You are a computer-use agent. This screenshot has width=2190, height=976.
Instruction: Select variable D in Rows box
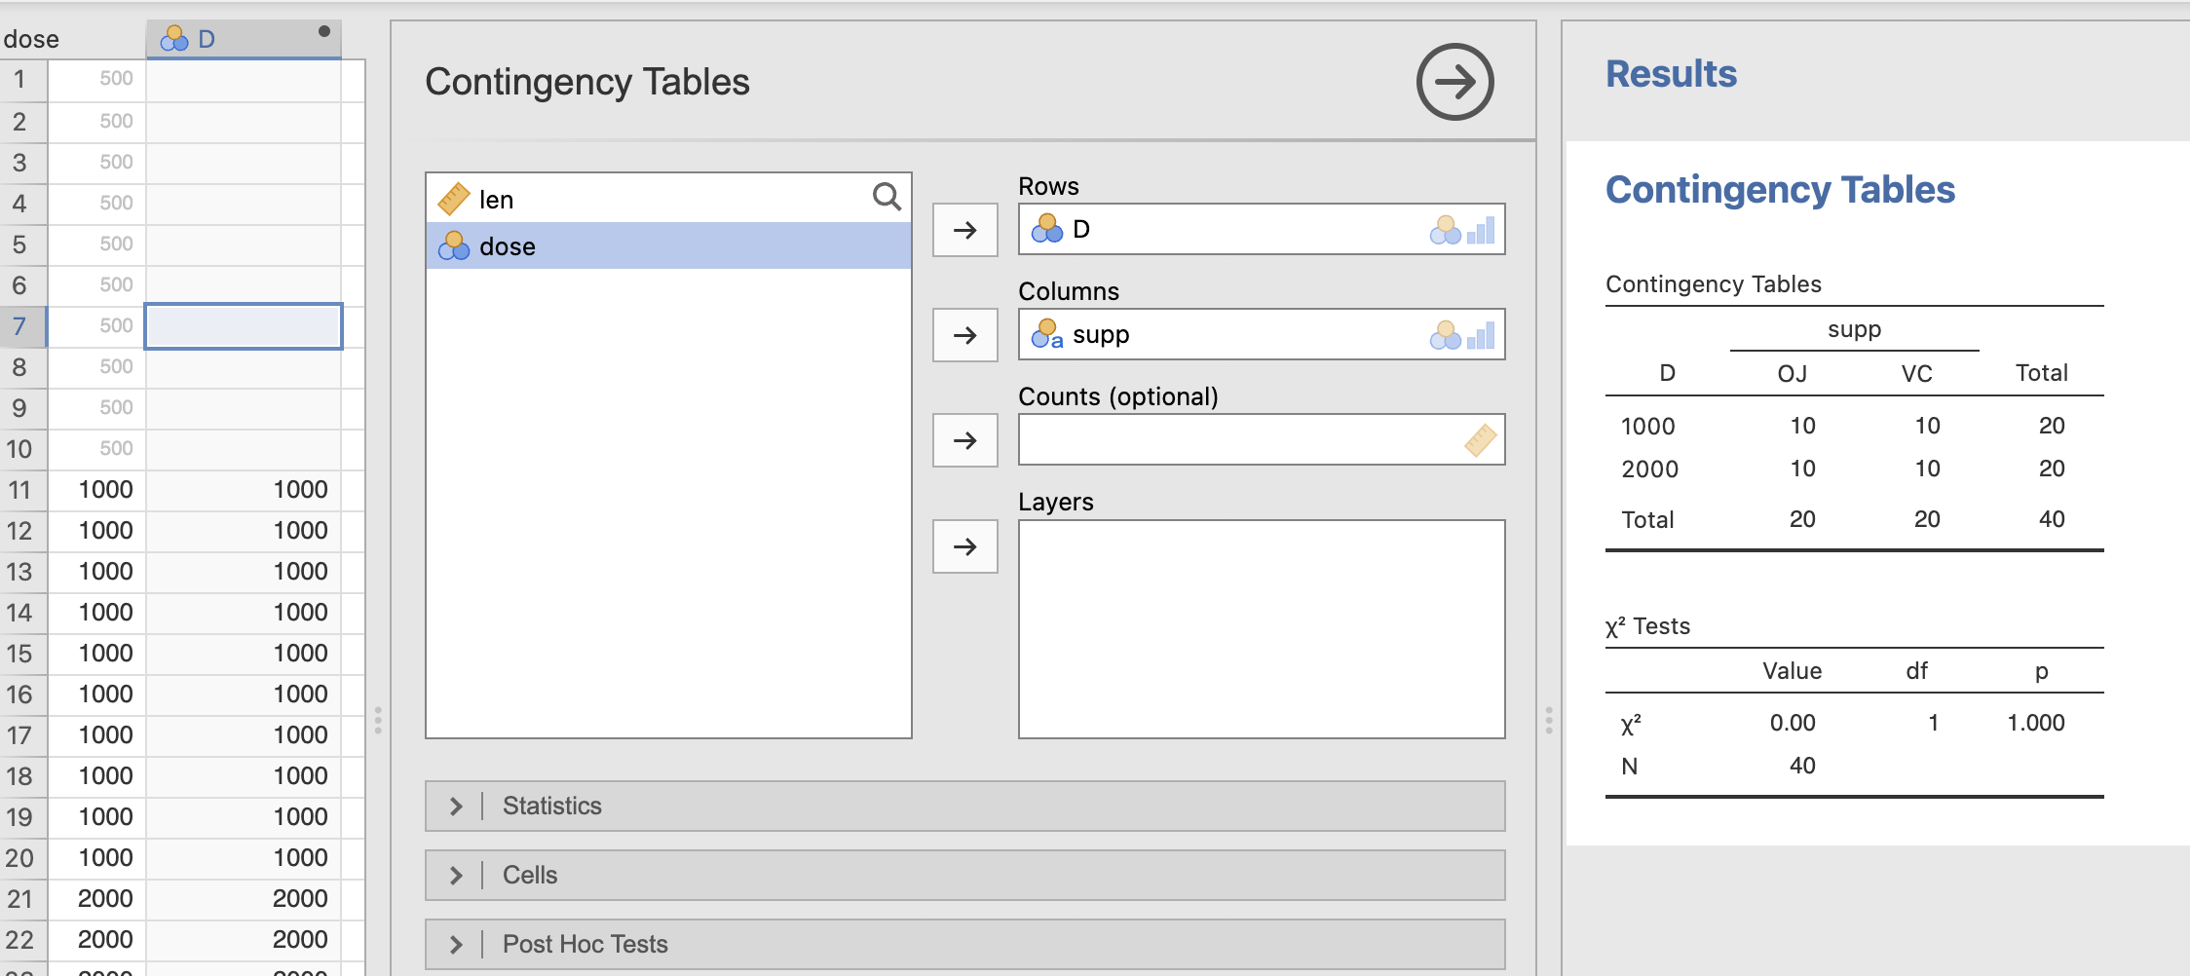[x=1081, y=230]
